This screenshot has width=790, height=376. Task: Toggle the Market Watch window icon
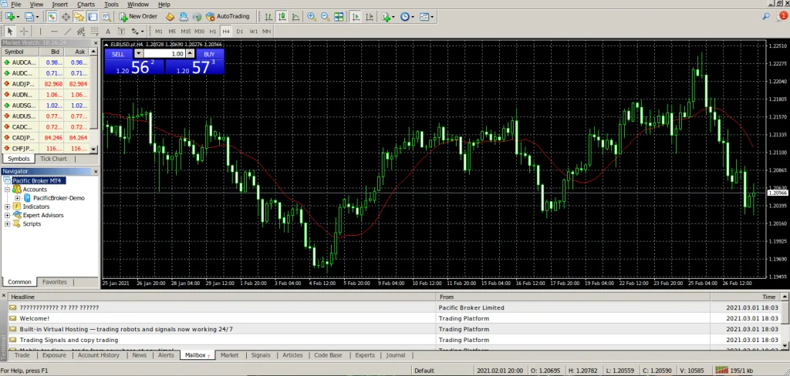point(52,17)
